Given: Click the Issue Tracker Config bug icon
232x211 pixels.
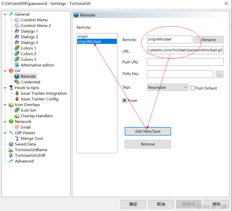Looking at the screenshot, I should pos(17,99).
